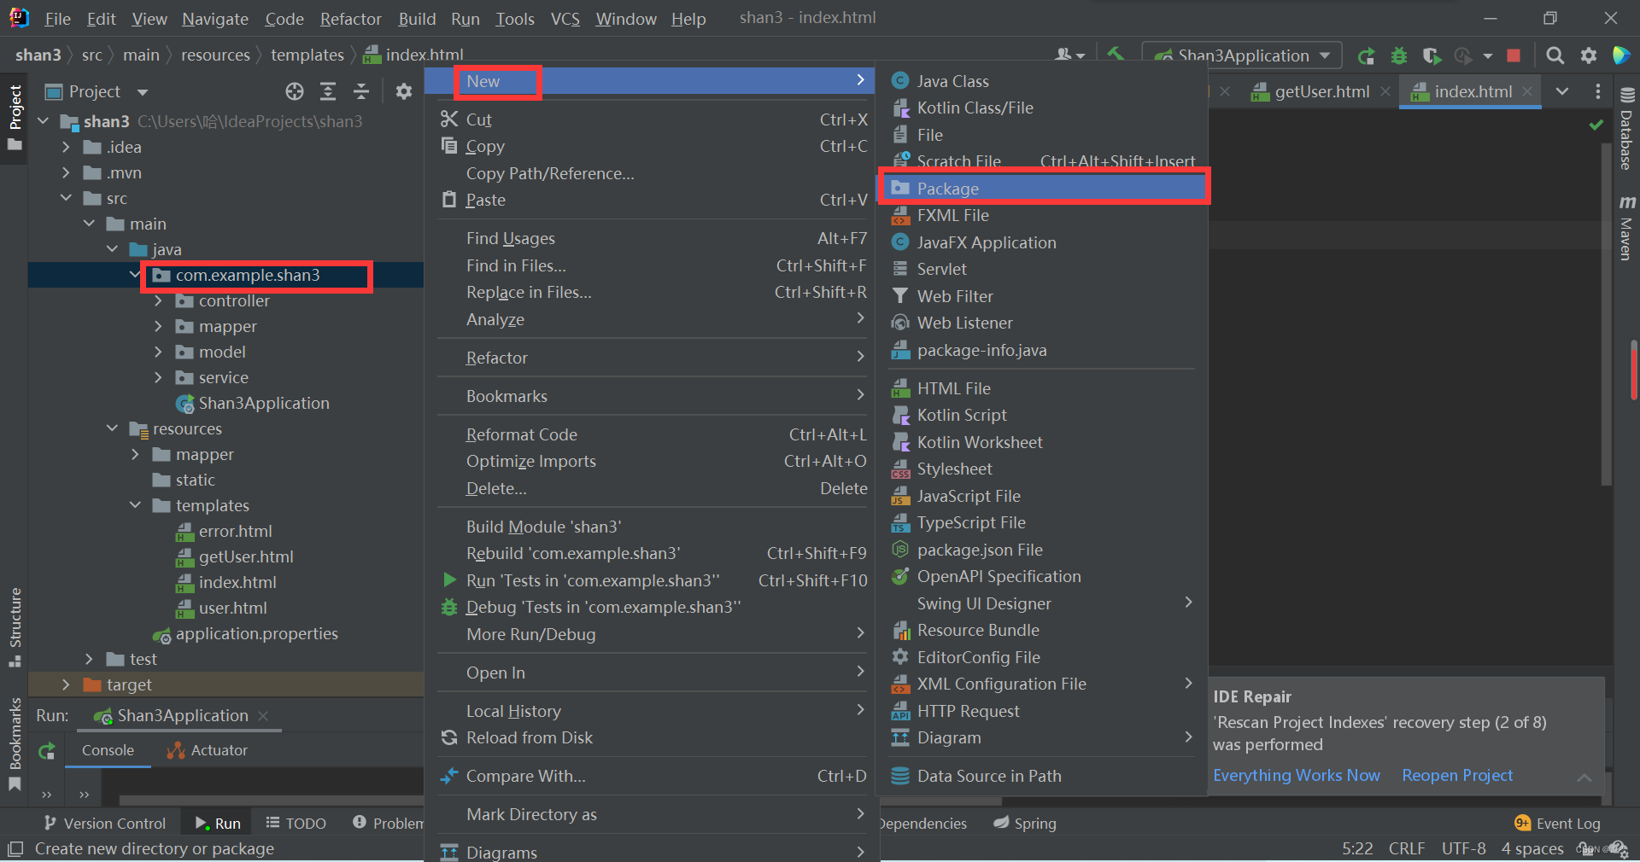Open IDE settings gear in top toolbar
The height and width of the screenshot is (862, 1640).
pos(1589,55)
